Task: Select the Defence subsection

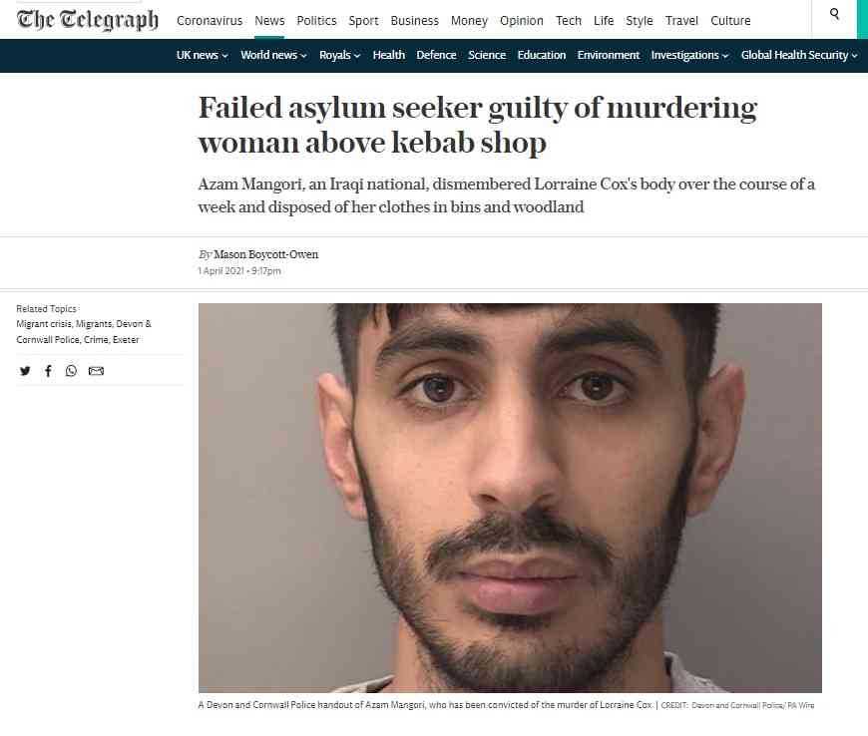Action: tap(436, 55)
